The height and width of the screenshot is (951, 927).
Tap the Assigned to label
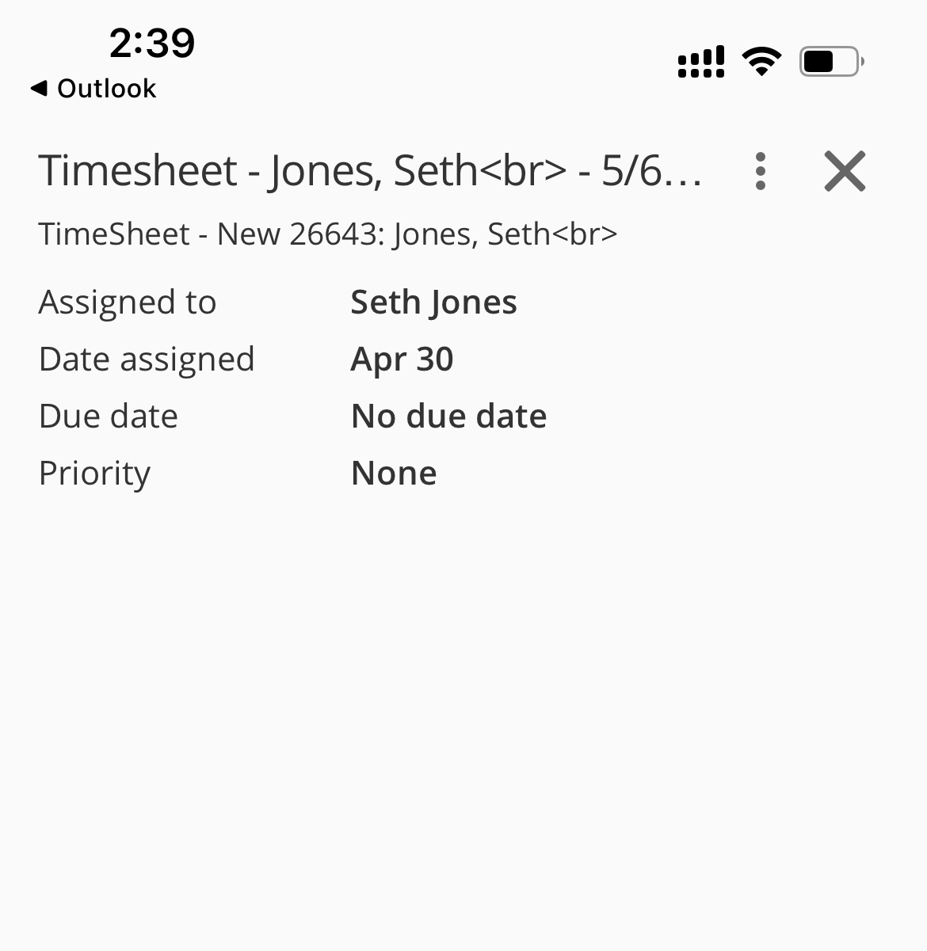coord(127,302)
